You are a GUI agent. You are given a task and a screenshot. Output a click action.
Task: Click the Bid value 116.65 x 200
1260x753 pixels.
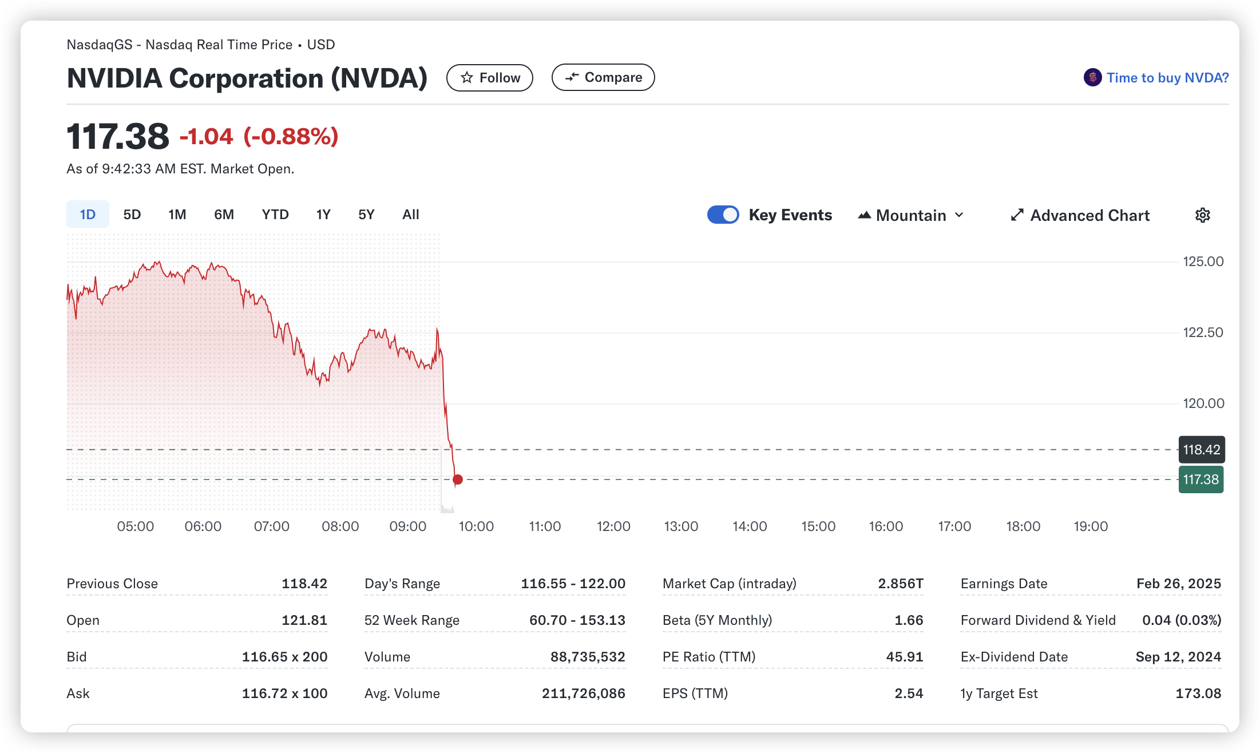pos(284,657)
